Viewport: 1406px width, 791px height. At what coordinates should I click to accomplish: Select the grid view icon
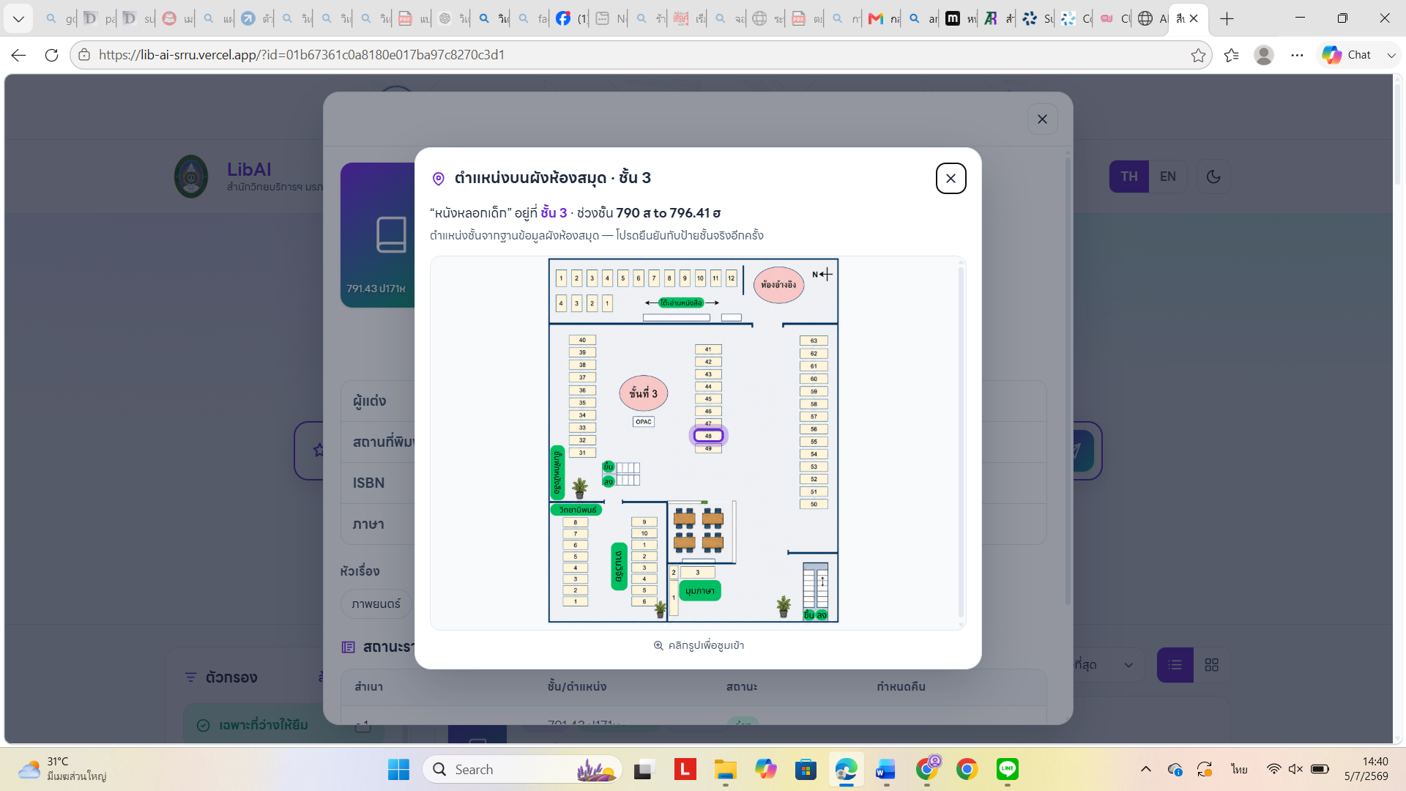tap(1212, 665)
